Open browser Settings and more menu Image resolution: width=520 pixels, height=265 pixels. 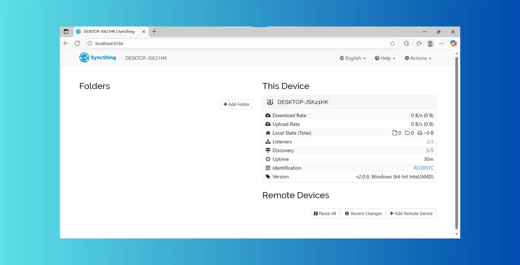coord(441,44)
